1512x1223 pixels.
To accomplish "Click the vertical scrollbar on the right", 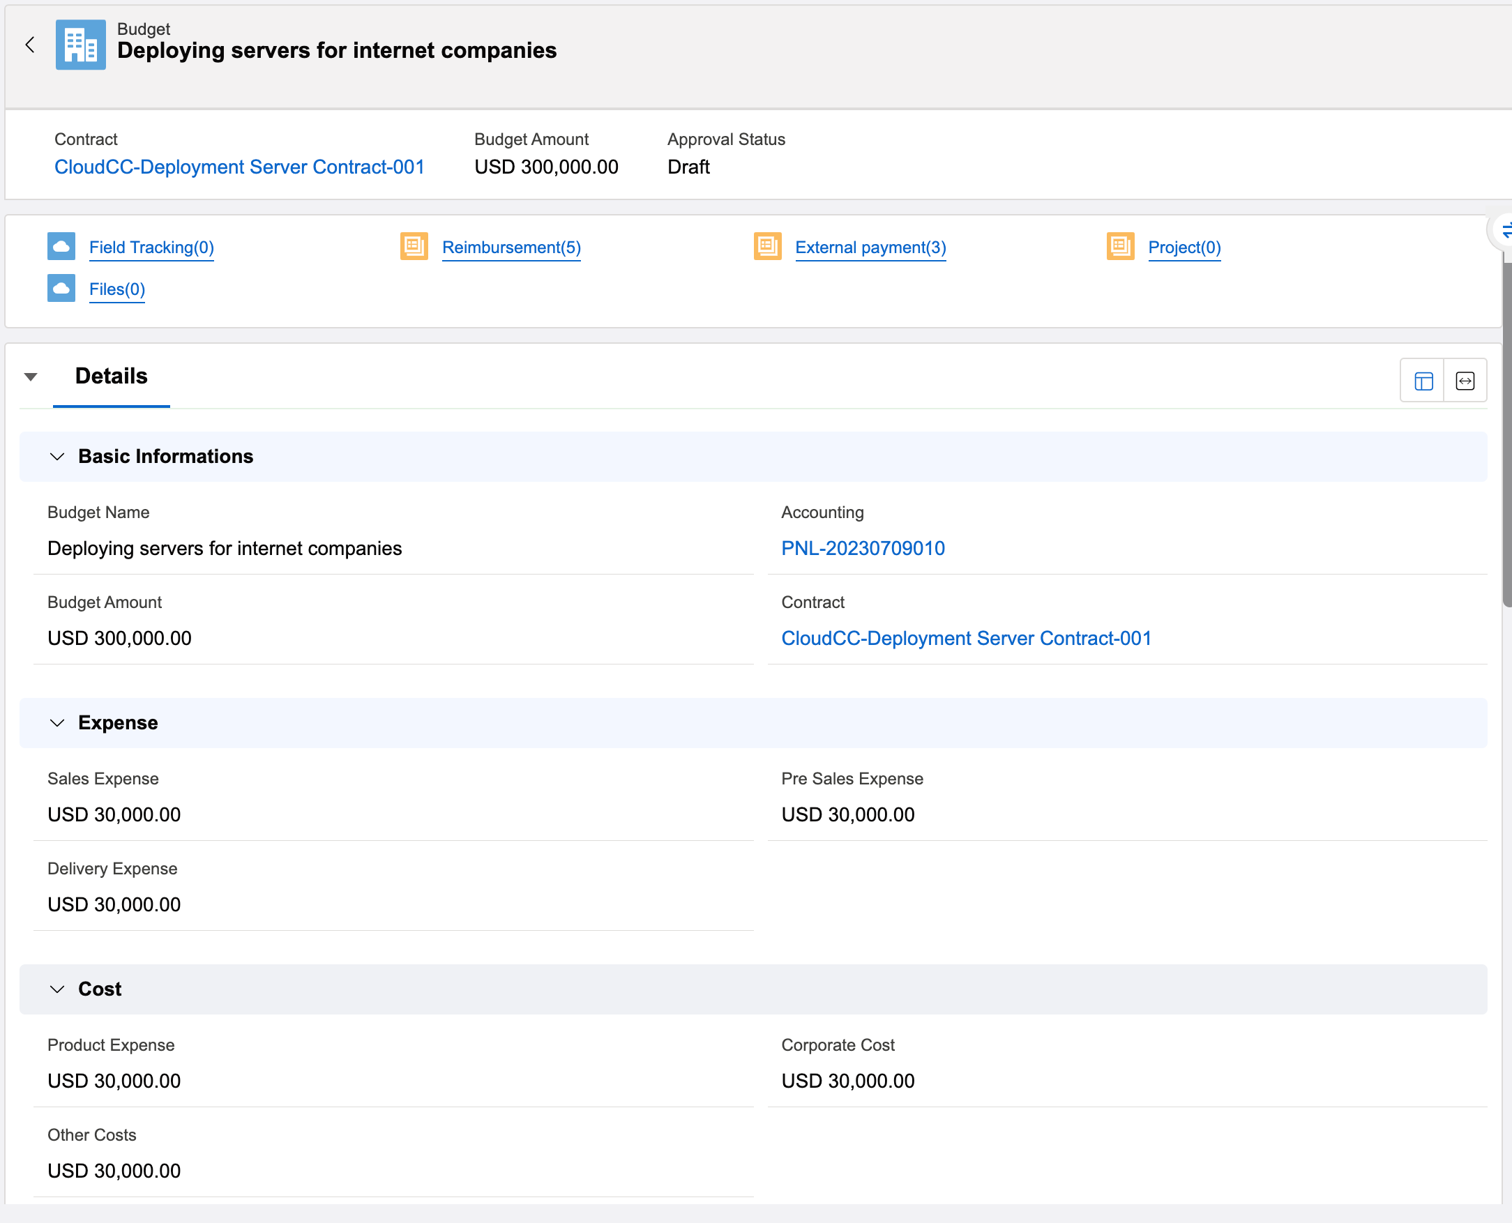I will 1506,433.
